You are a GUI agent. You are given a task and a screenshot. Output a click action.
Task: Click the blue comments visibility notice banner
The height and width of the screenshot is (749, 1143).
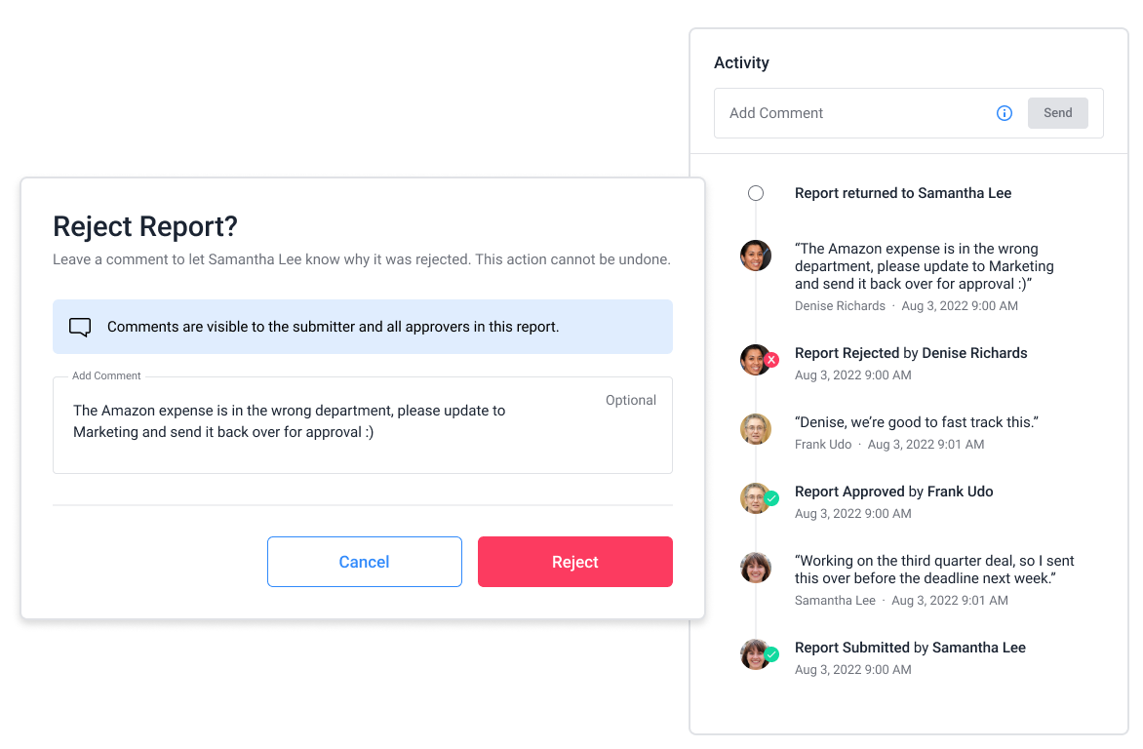pyautogui.click(x=363, y=327)
